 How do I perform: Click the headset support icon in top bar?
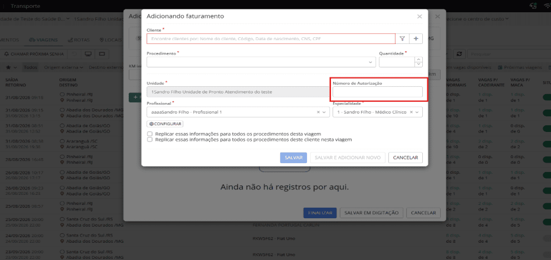pyautogui.click(x=533, y=6)
